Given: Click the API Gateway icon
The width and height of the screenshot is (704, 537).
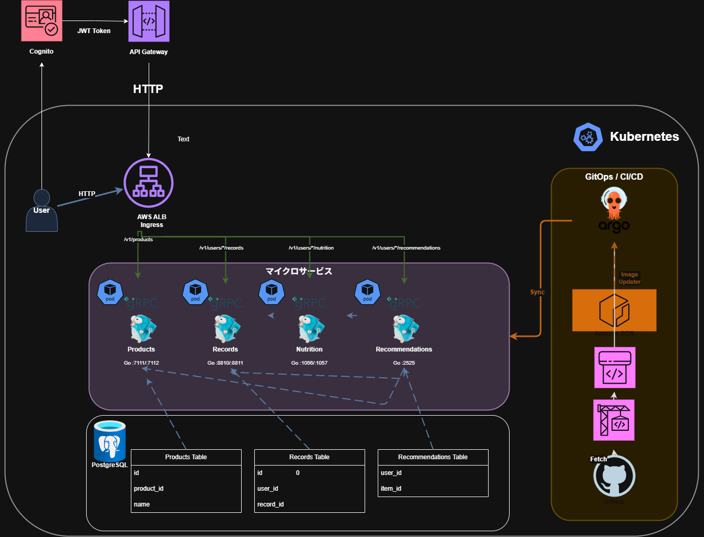Looking at the screenshot, I should (x=149, y=21).
